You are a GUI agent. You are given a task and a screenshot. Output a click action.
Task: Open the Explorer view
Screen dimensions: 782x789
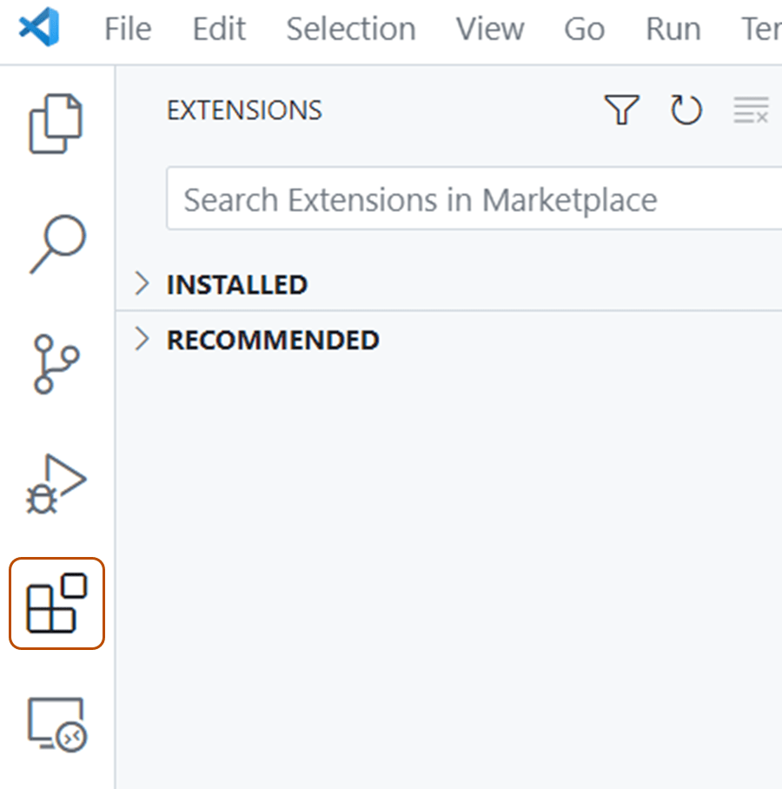(x=54, y=122)
